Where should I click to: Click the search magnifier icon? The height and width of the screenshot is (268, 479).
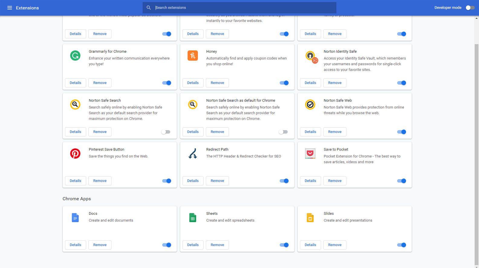148,8
